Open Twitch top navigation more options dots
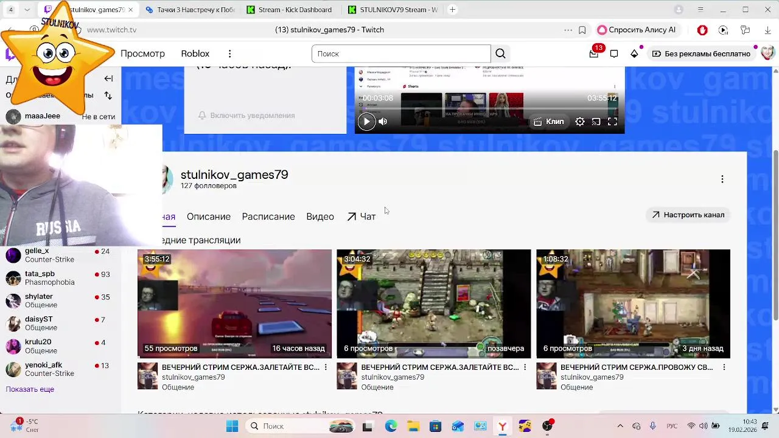The height and width of the screenshot is (438, 779). pyautogui.click(x=229, y=54)
